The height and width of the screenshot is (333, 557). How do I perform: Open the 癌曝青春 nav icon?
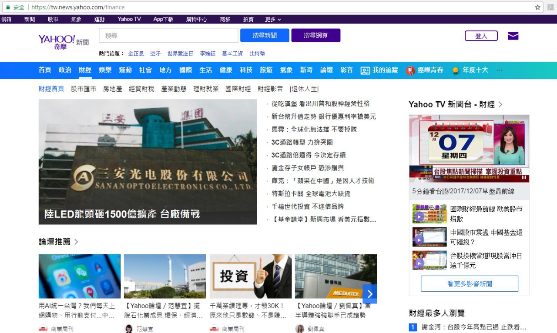pyautogui.click(x=410, y=70)
